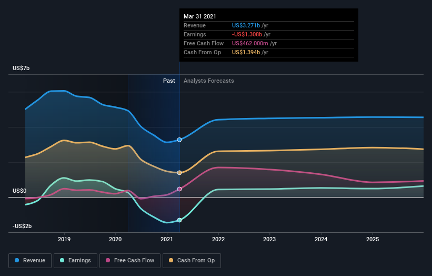
Task: Click the 2022 x-axis label
Action: pos(218,239)
